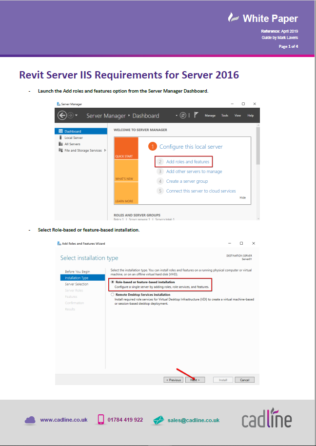Click the back arrow in Server Manager
316x446 pixels.
[62, 116]
